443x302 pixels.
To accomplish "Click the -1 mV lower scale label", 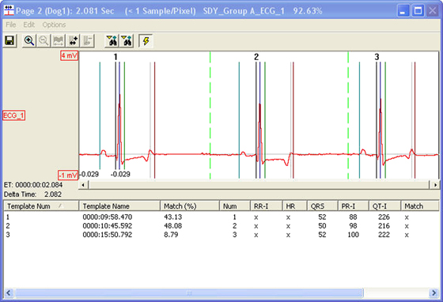I will point(68,176).
